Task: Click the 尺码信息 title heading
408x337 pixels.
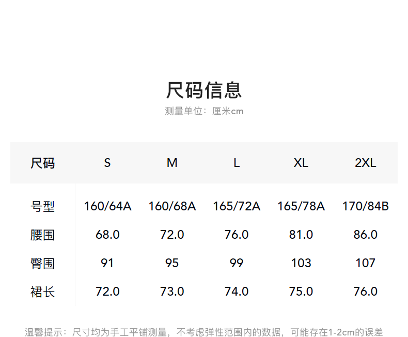Action: coord(203,90)
